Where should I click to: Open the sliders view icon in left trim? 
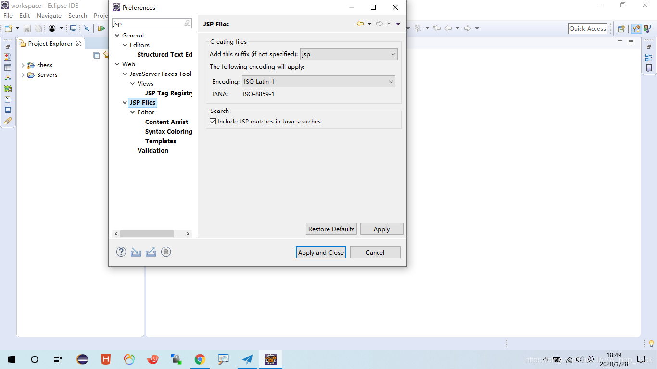8,78
